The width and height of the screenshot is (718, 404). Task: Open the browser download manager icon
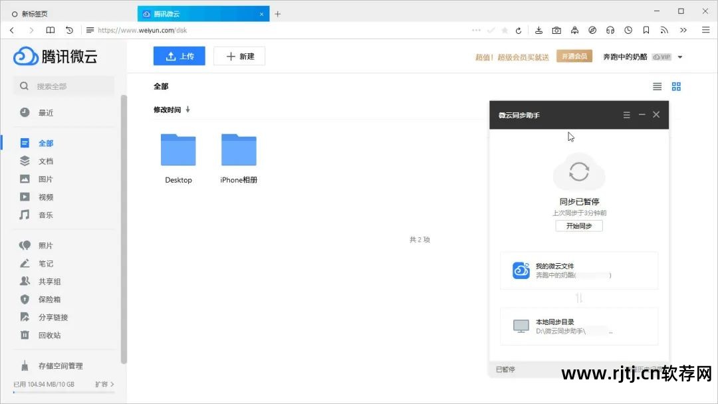(x=539, y=30)
